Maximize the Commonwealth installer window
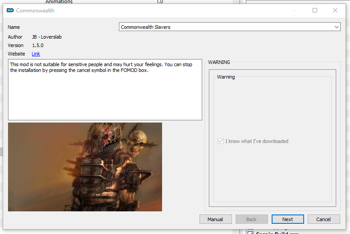The height and width of the screenshot is (234, 350). coord(315,10)
